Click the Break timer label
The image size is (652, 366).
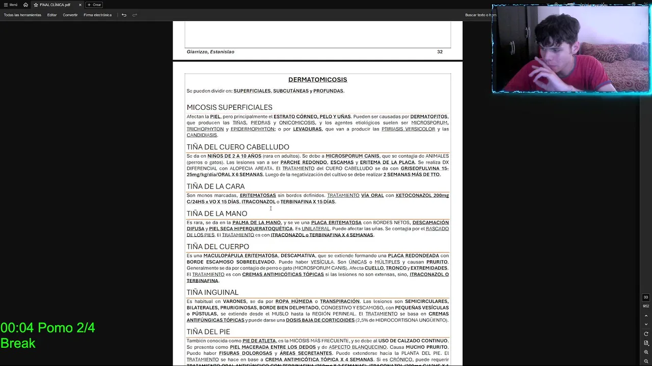(18, 344)
